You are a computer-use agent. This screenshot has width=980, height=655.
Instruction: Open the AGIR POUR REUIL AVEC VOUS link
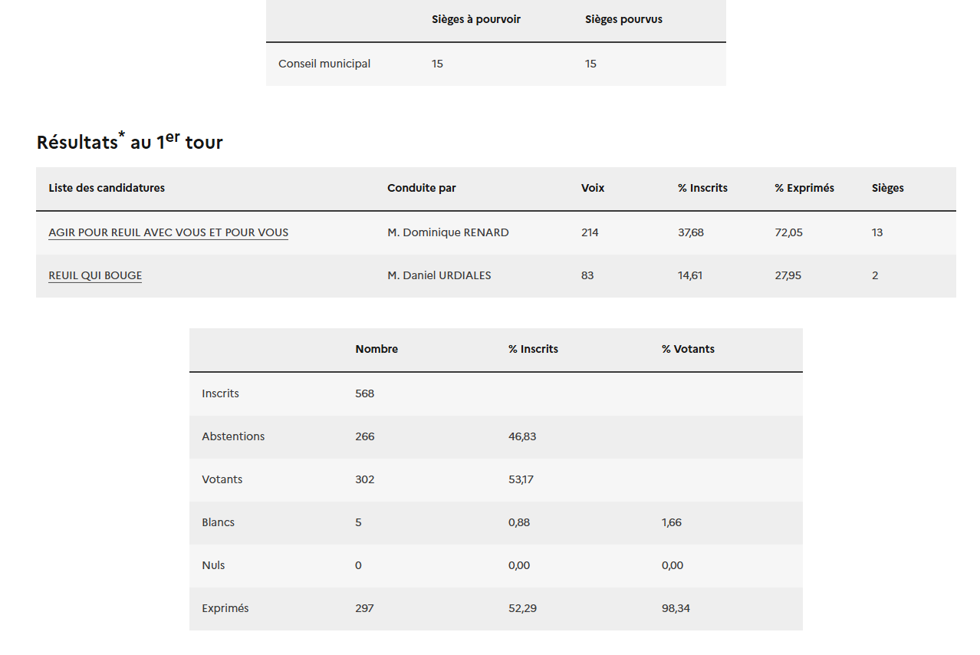point(168,232)
